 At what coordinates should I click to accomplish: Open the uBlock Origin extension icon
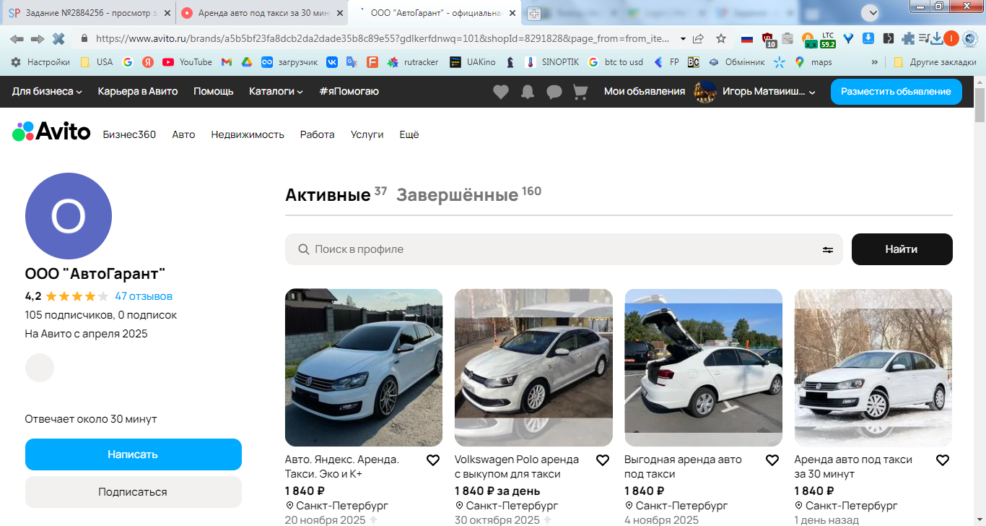click(769, 39)
